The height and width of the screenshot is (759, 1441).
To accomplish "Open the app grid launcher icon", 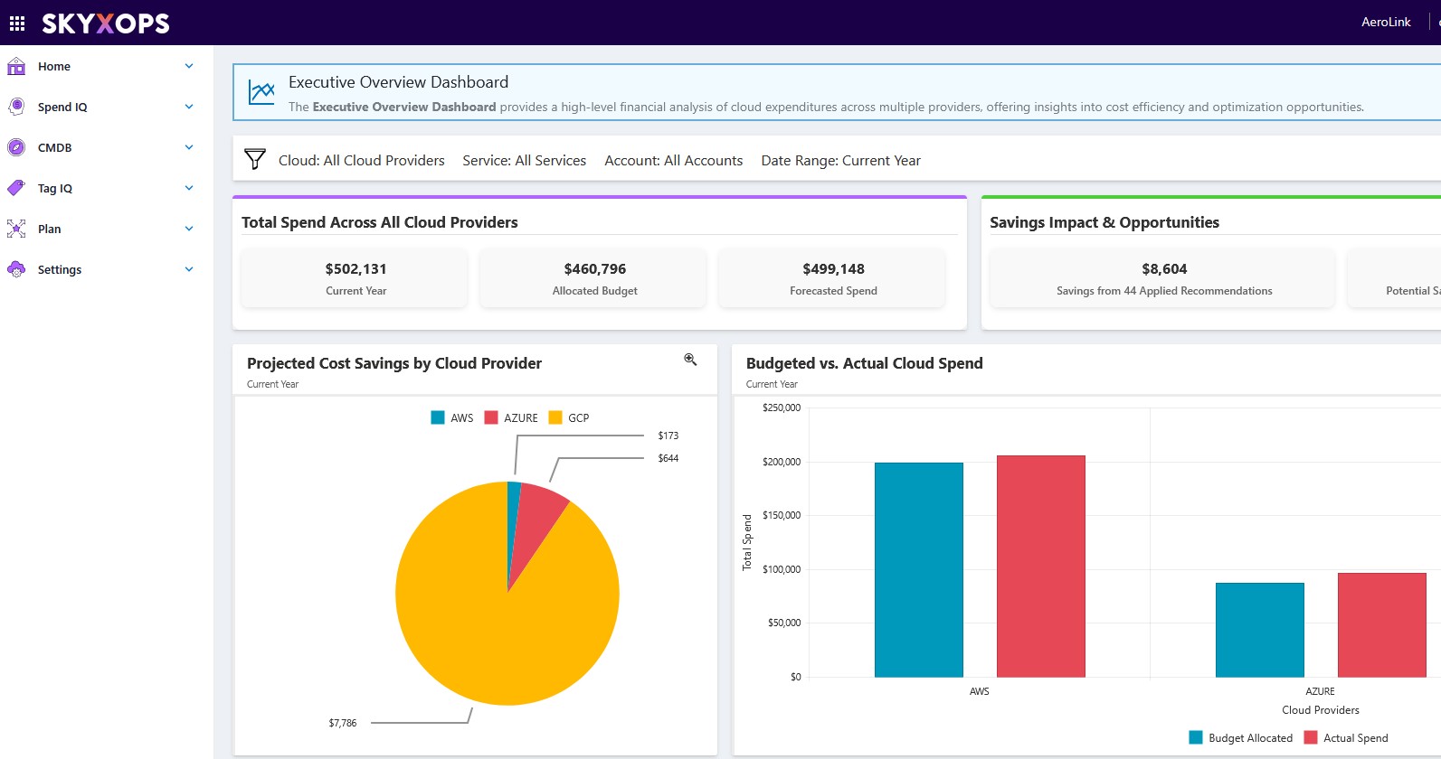I will point(17,23).
